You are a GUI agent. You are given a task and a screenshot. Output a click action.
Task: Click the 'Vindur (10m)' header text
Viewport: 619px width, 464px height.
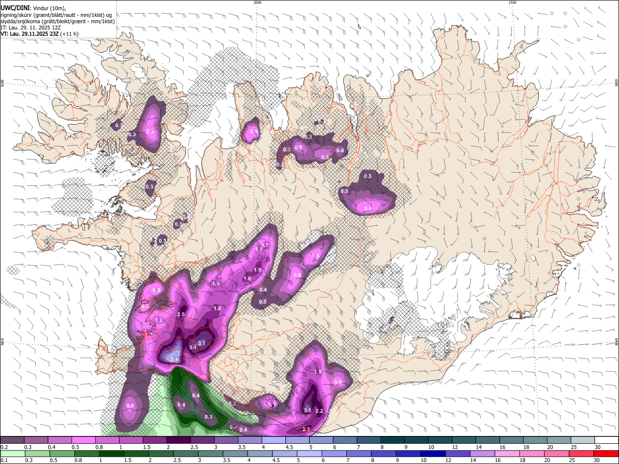click(x=48, y=8)
